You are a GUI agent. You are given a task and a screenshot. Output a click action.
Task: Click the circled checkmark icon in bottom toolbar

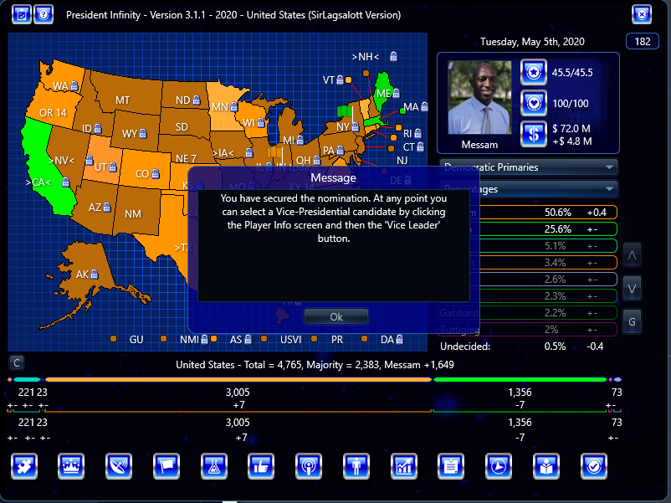(593, 466)
